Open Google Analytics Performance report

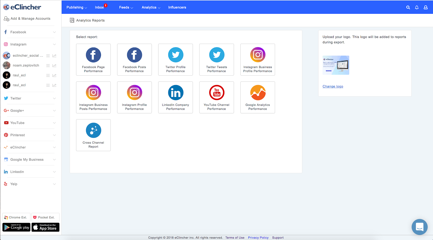pos(258,97)
